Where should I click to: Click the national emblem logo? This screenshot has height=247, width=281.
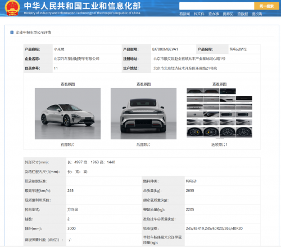[12, 8]
